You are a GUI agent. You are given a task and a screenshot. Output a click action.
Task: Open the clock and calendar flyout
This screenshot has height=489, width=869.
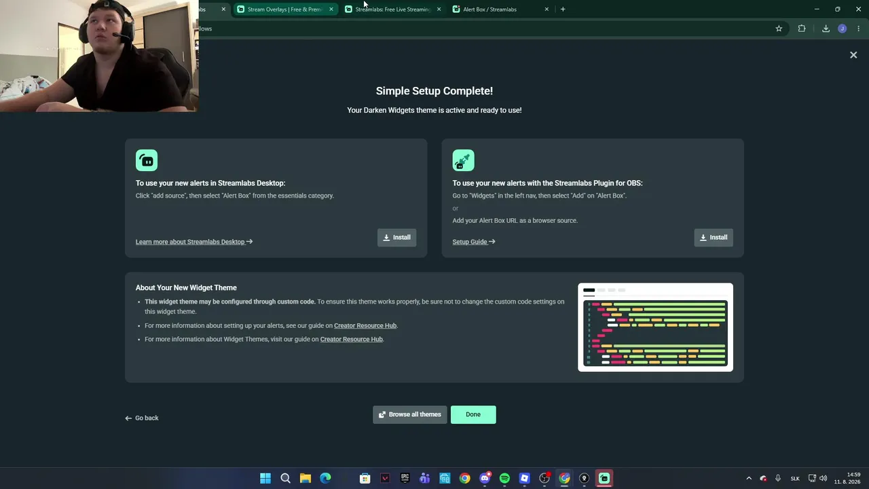847,478
